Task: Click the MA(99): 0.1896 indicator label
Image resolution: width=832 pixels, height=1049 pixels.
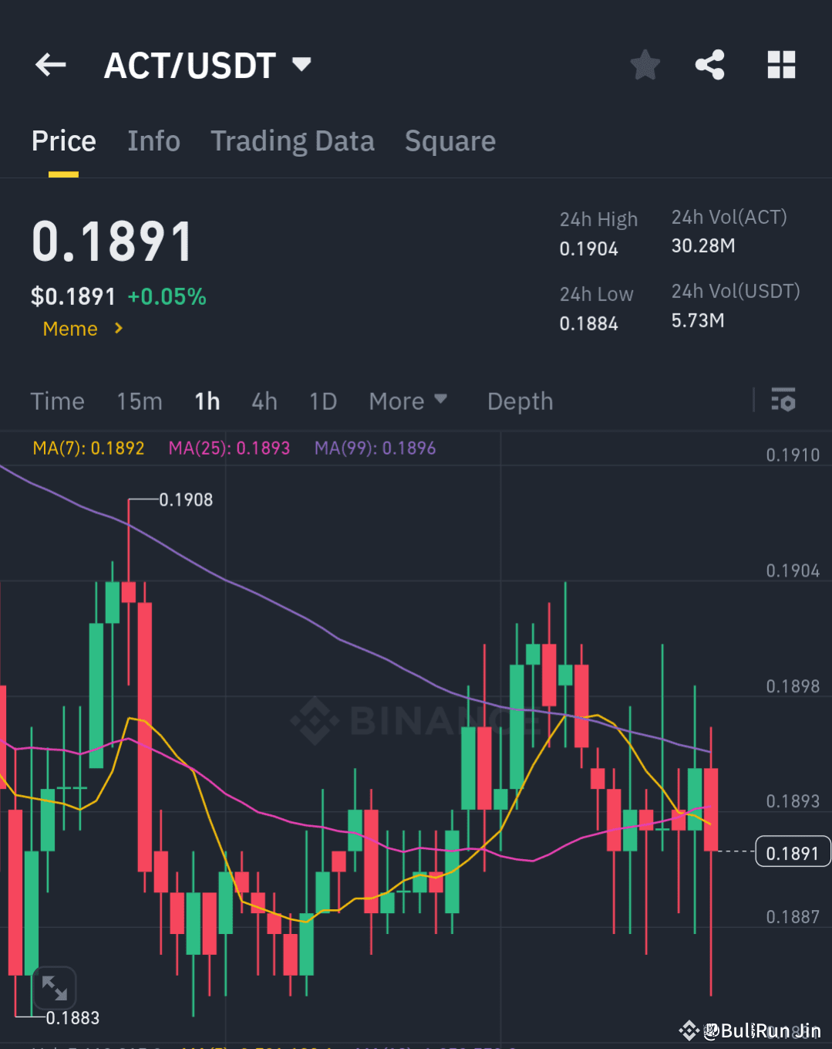Action: tap(375, 448)
